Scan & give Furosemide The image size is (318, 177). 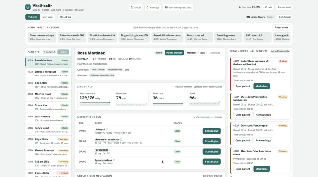click(x=211, y=151)
